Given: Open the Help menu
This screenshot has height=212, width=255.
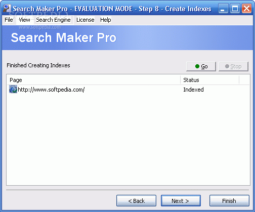Looking at the screenshot, I should [106, 20].
